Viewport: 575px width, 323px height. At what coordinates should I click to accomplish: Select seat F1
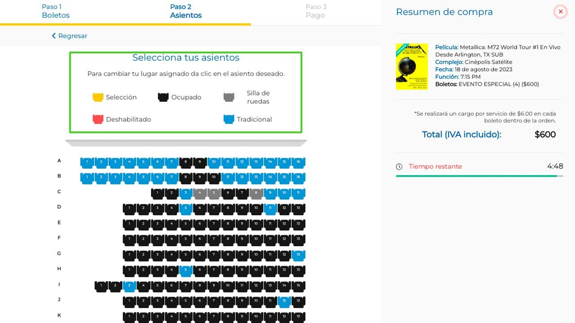[129, 240]
